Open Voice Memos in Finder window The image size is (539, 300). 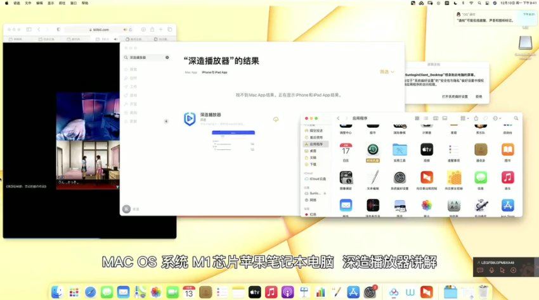pyautogui.click(x=373, y=205)
